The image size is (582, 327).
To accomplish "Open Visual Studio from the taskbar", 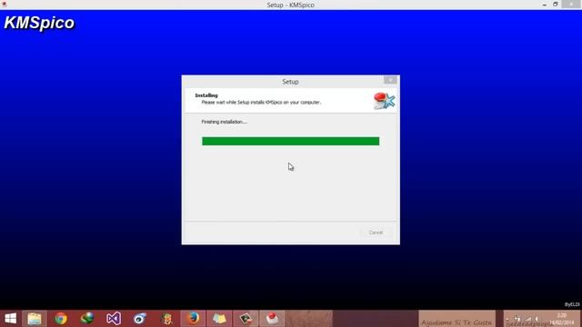I will point(114,319).
